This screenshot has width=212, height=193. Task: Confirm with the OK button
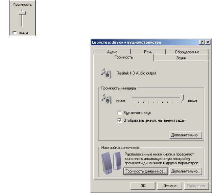(143, 186)
